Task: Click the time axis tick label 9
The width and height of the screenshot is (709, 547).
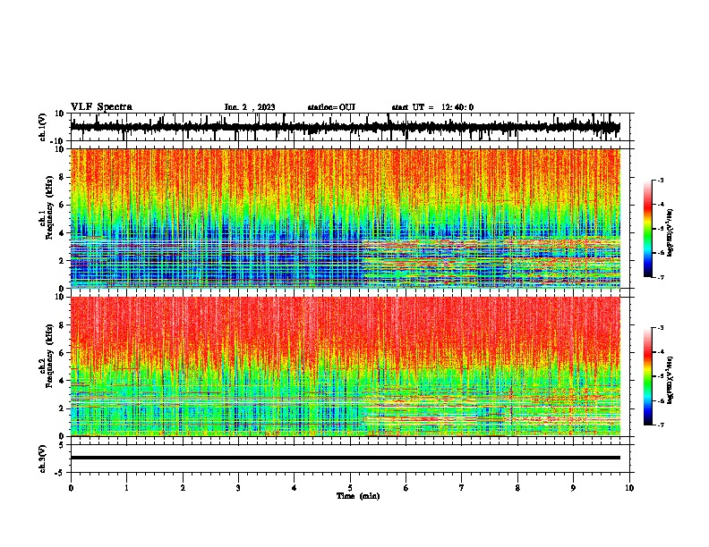Action: 573,488
